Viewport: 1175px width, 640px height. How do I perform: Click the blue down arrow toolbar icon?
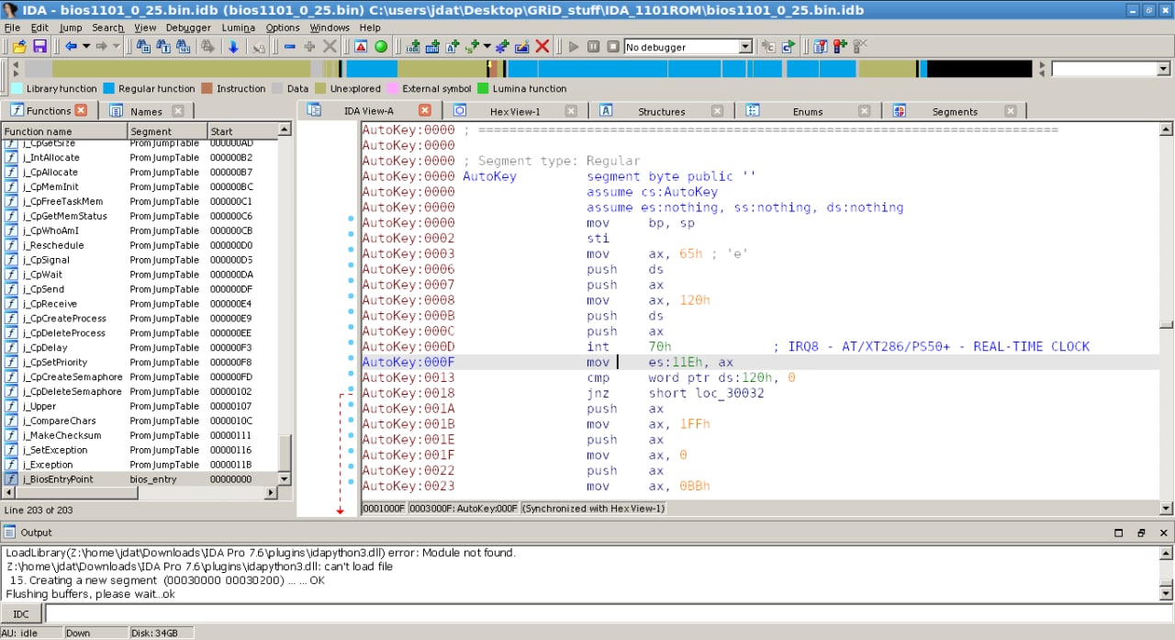point(233,47)
